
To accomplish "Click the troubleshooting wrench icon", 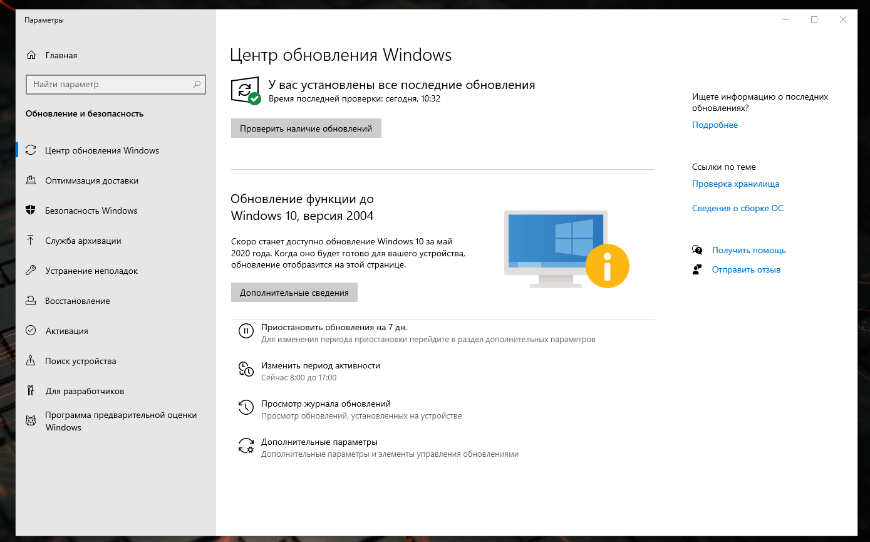I will [31, 271].
